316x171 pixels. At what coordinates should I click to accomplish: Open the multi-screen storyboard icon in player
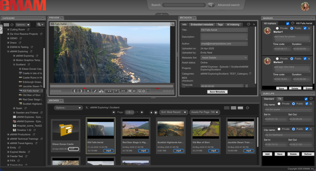101,91
